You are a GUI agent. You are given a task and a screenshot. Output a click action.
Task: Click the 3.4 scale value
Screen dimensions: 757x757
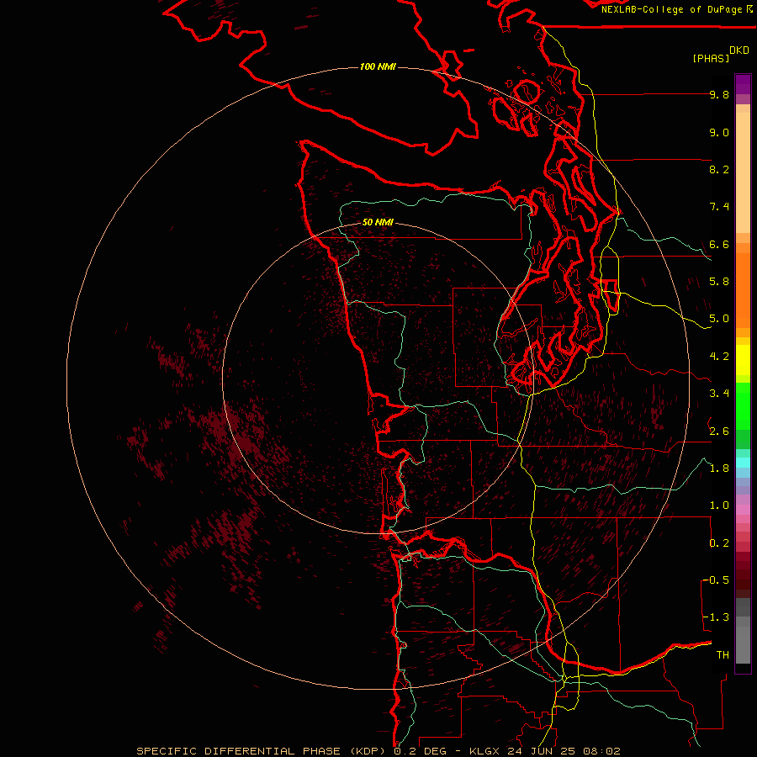click(x=719, y=394)
